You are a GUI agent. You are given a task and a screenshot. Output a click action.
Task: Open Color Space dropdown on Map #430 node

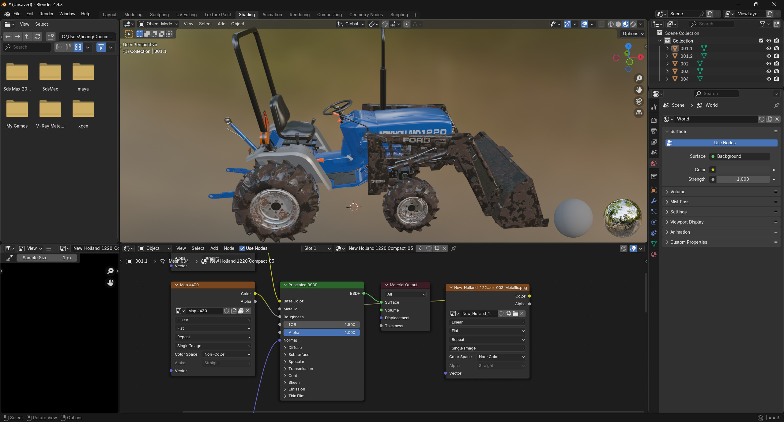pyautogui.click(x=227, y=354)
